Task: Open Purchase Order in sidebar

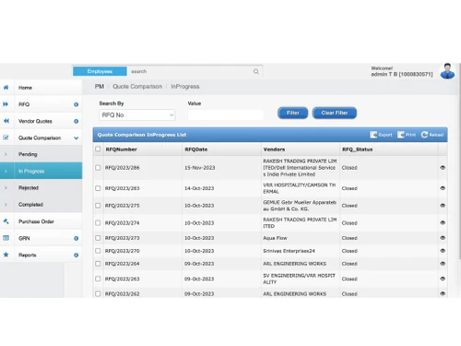Action: [x=41, y=221]
